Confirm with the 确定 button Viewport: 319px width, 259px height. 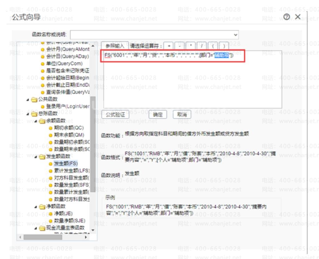coord(158,115)
